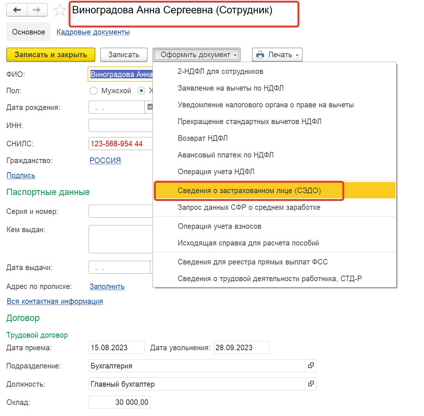The width and height of the screenshot is (424, 416).
Task: Click the Трудовой договор subheading
Action: (37, 335)
